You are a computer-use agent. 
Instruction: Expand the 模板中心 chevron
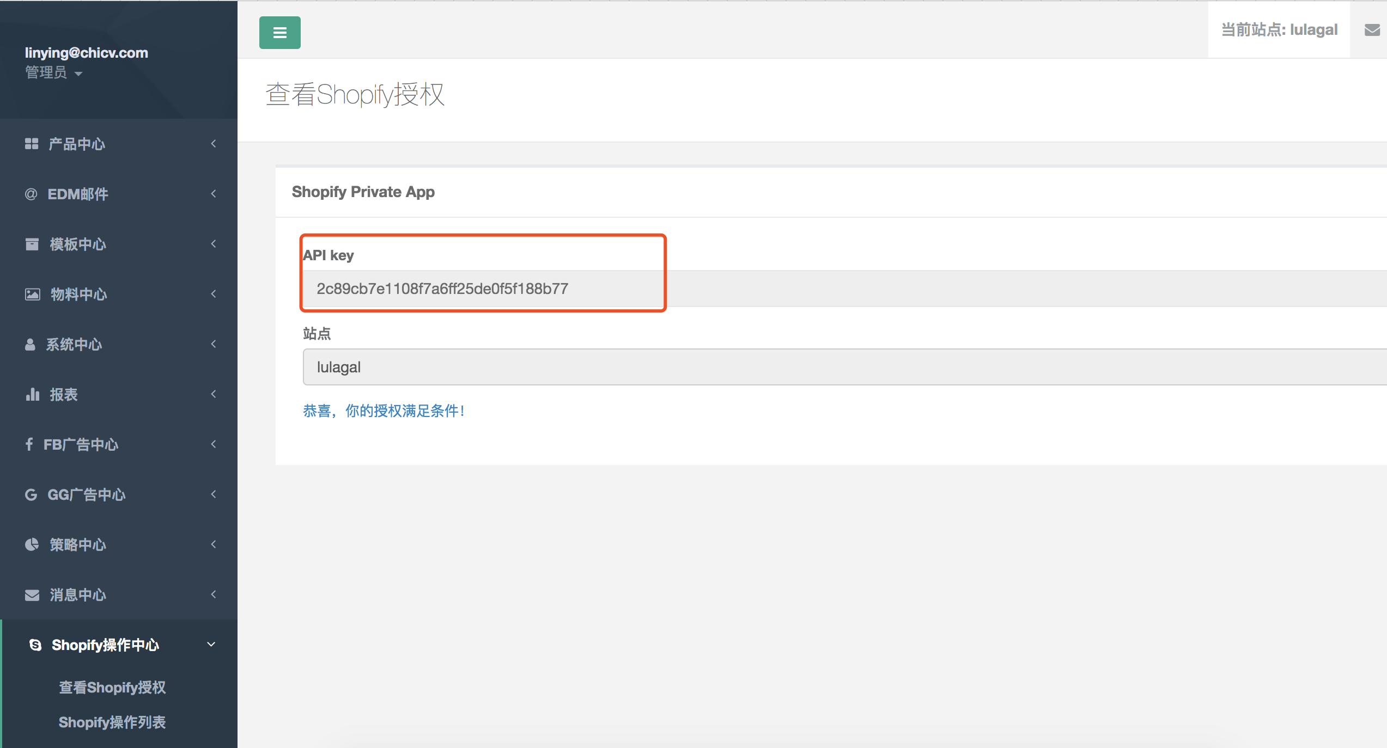pyautogui.click(x=214, y=244)
